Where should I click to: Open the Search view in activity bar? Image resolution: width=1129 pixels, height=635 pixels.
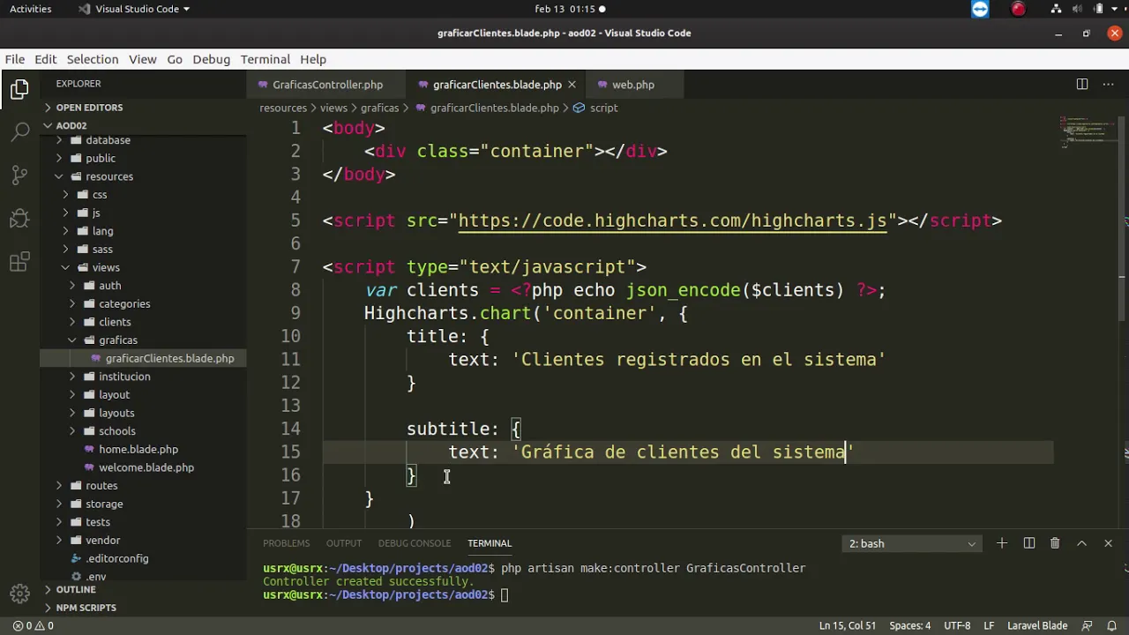click(x=19, y=132)
